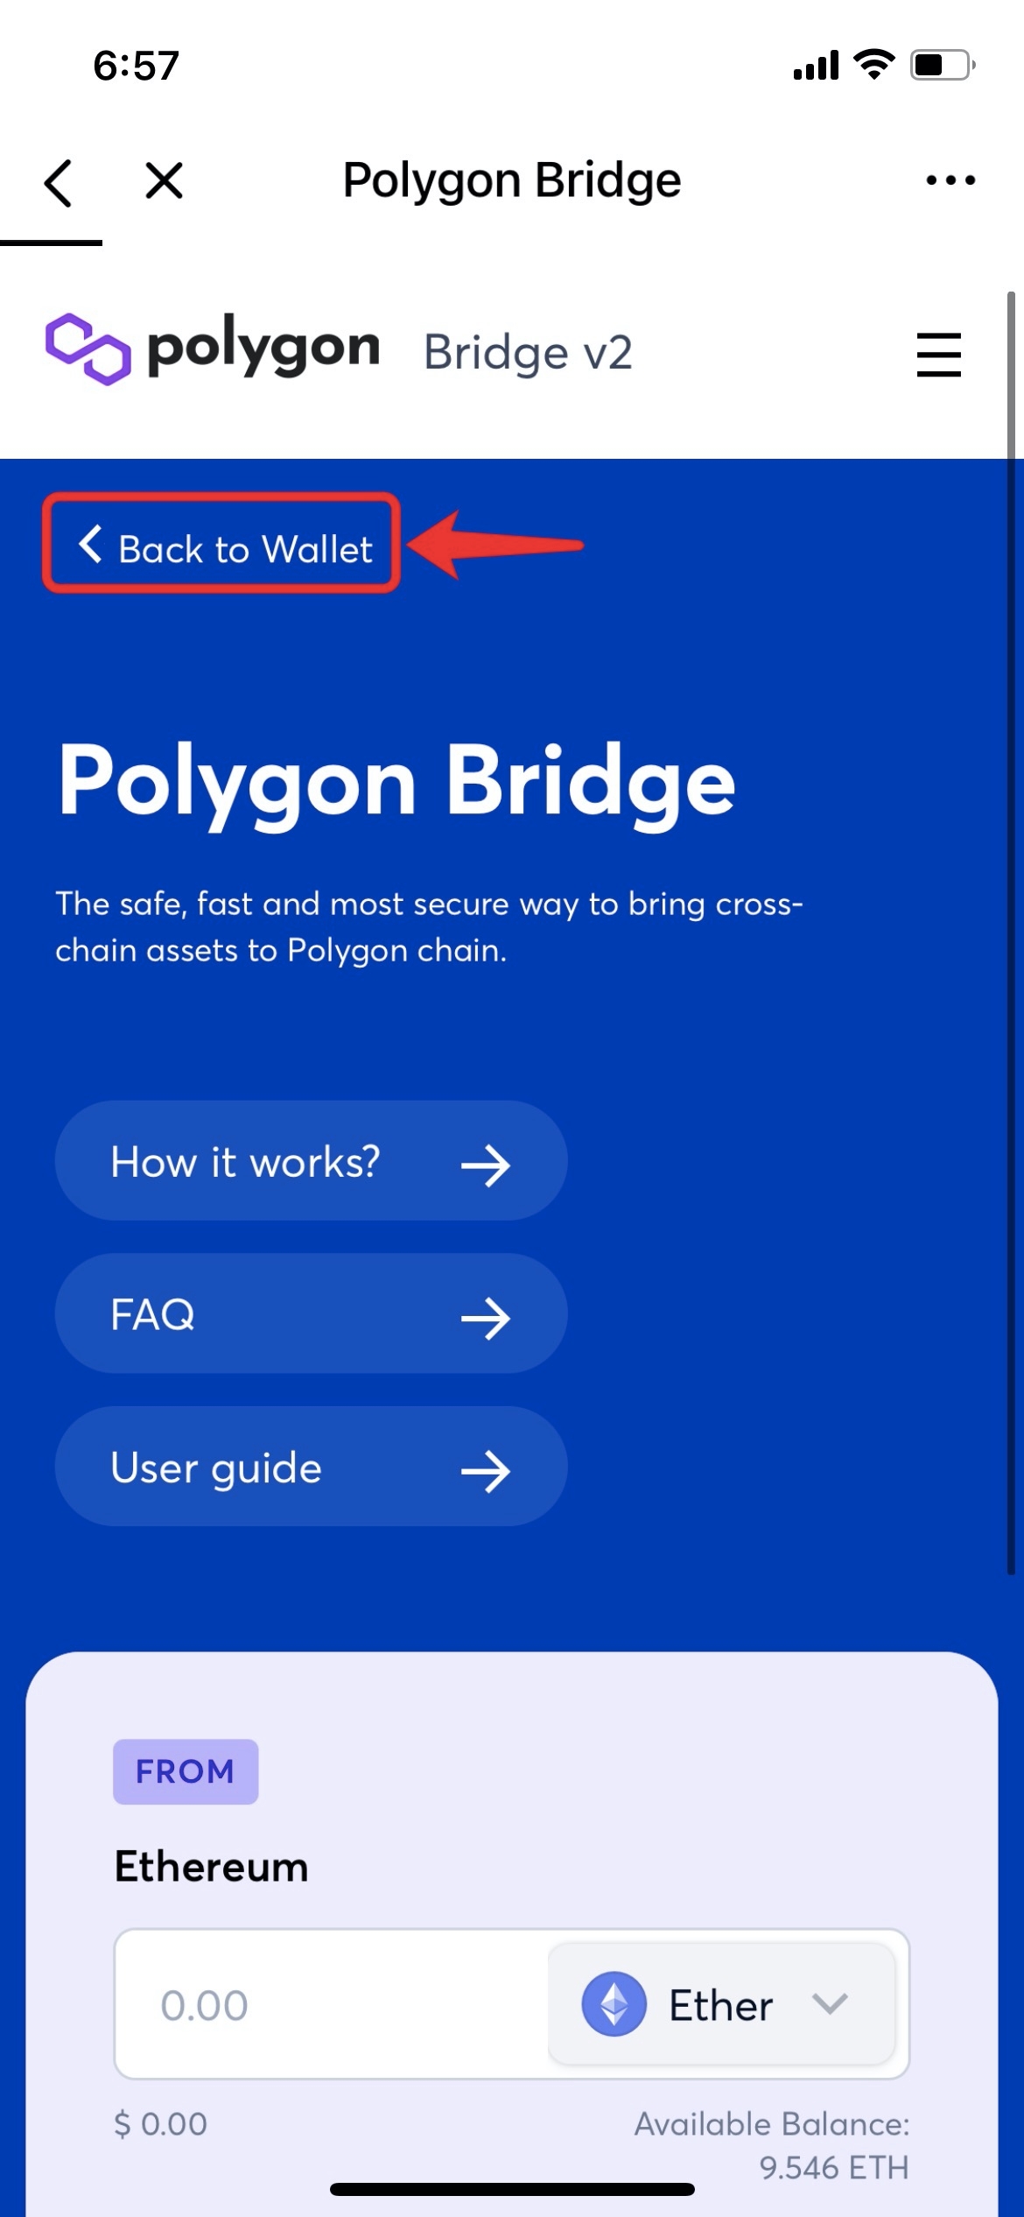The width and height of the screenshot is (1024, 2217).
Task: Tap the FROM label badge
Action: [186, 1771]
